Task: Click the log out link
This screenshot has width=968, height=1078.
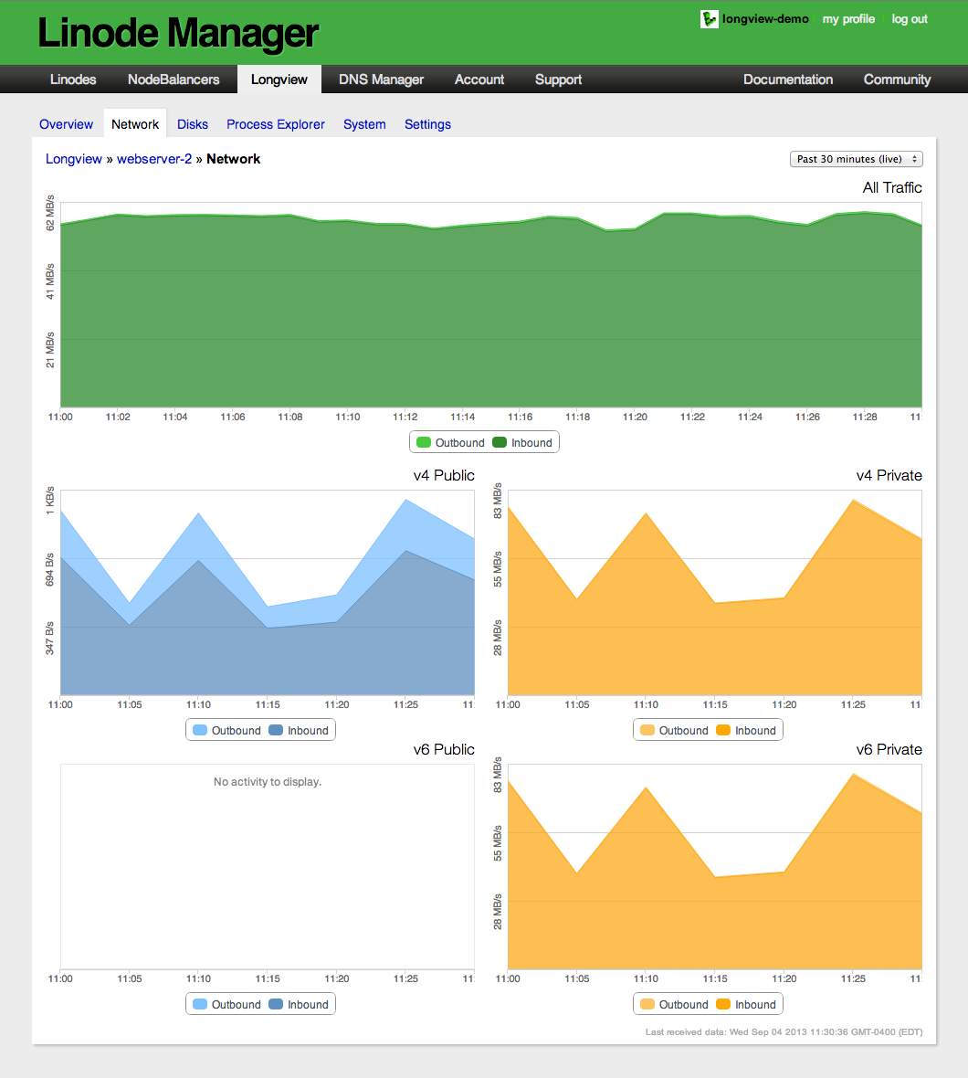Action: 910,19
